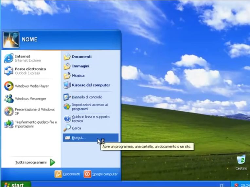
Task: Click the Risorse del computer monitor icon
Action: pyautogui.click(x=67, y=85)
